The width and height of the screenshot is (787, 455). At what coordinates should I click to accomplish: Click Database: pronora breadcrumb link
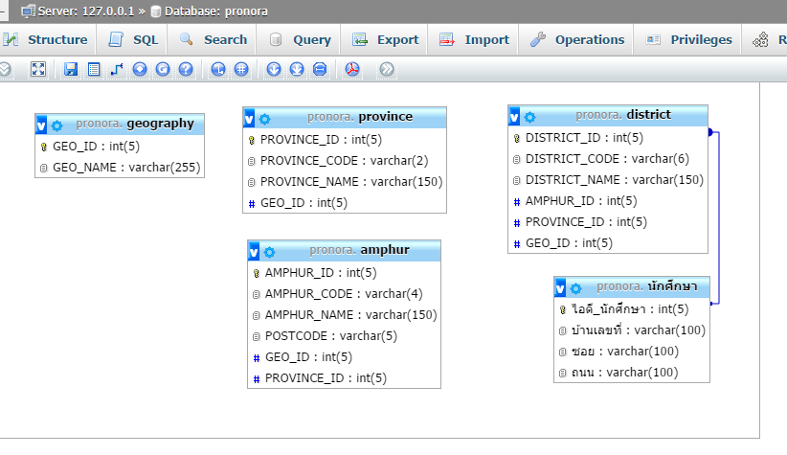pos(215,11)
